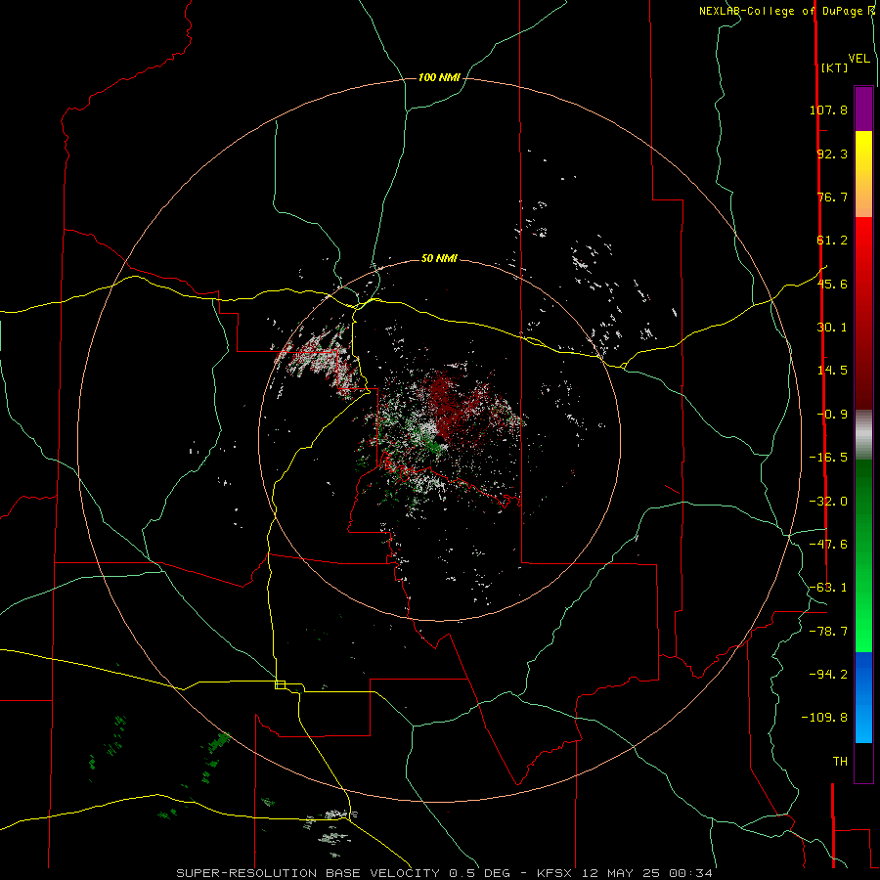Viewport: 880px width, 880px height.
Task: Click the gray near-zero segment of color bar
Action: (863, 433)
